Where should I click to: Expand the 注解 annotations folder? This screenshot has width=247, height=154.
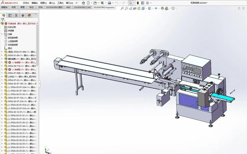coord(2,34)
